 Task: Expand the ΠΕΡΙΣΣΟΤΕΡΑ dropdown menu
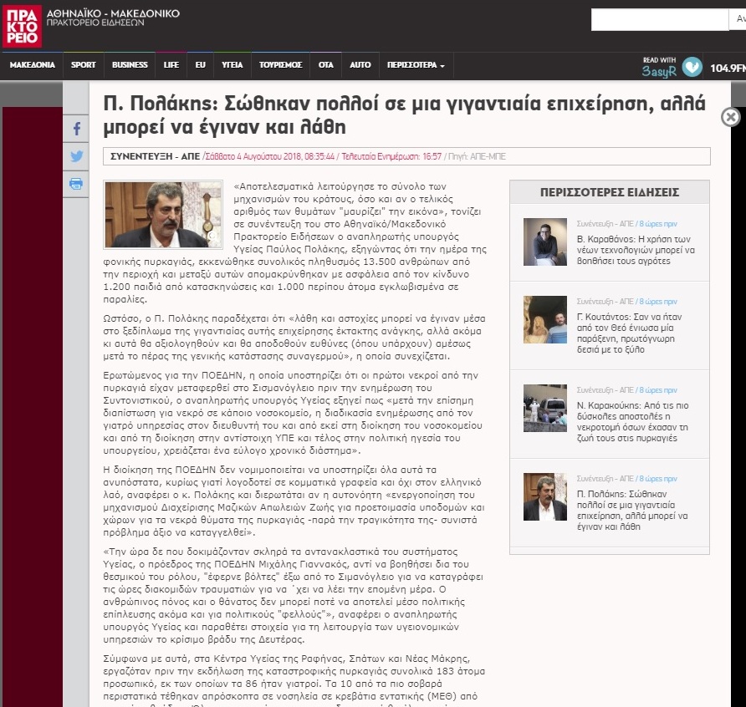pyautogui.click(x=416, y=65)
